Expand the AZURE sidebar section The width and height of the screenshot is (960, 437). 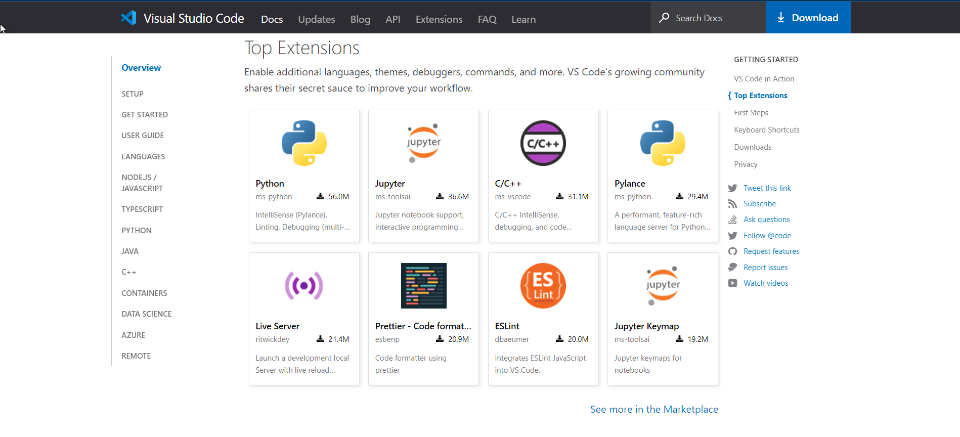[134, 335]
